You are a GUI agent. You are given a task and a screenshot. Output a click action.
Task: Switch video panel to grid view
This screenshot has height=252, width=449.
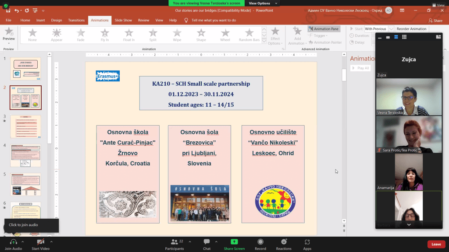coord(405,37)
